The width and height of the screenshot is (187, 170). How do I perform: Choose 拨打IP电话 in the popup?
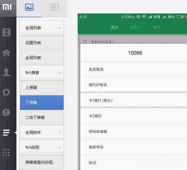(x=134, y=85)
